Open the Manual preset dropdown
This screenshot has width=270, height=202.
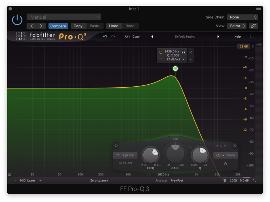64,17
